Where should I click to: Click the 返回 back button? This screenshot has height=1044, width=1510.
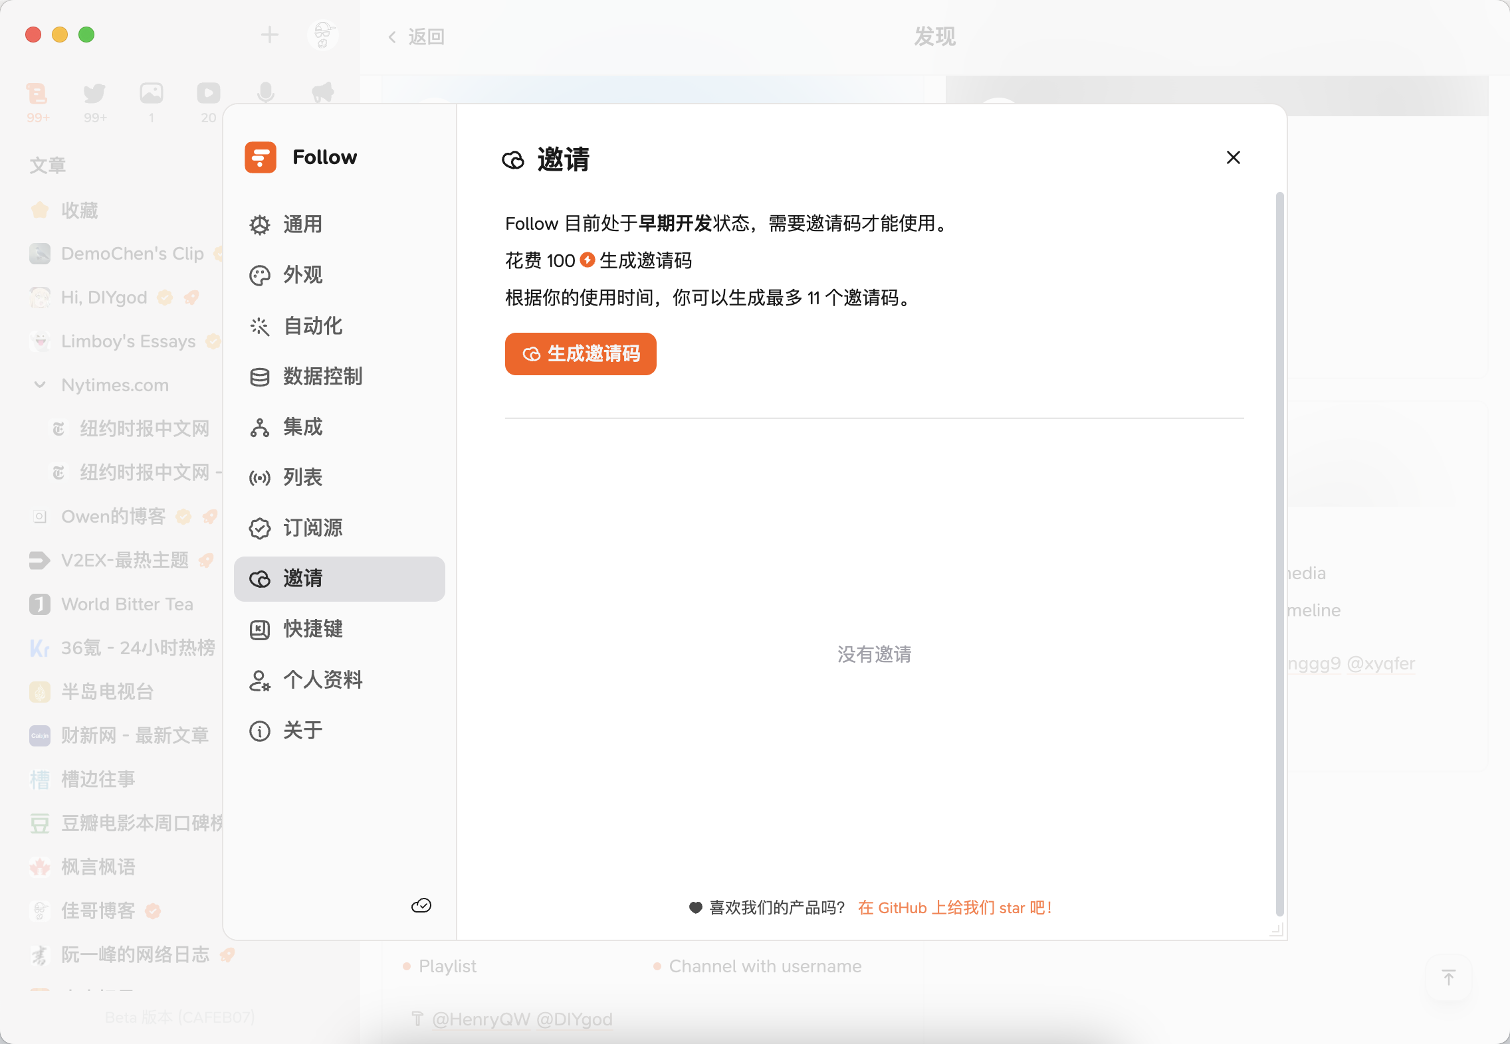tap(416, 37)
